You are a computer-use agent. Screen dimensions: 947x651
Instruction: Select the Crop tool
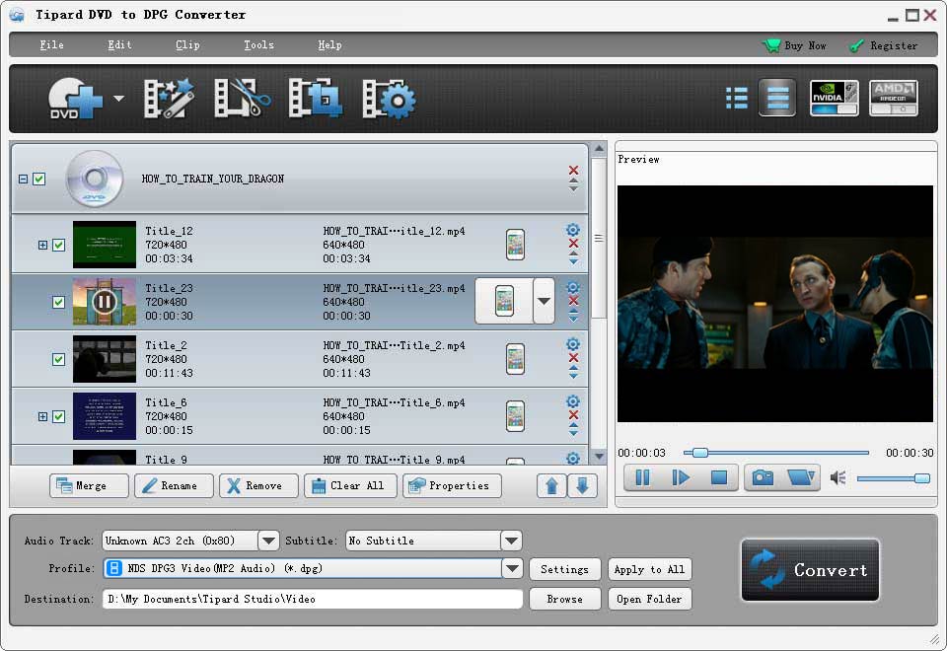[x=314, y=99]
